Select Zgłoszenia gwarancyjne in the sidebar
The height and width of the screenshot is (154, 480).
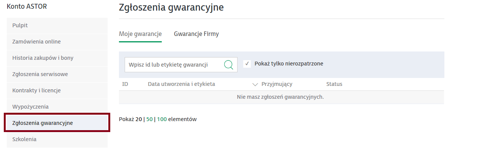(x=57, y=123)
